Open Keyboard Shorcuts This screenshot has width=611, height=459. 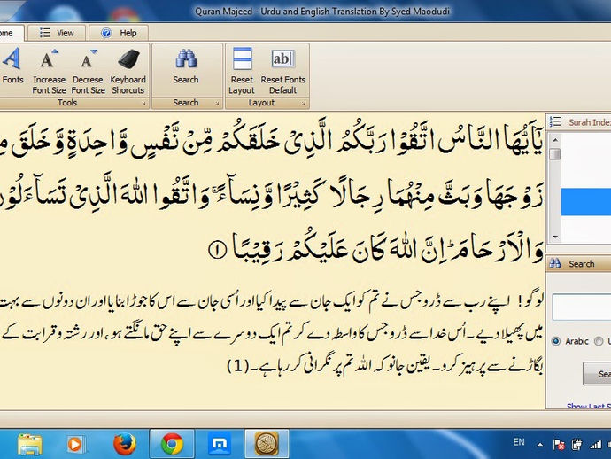click(128, 71)
